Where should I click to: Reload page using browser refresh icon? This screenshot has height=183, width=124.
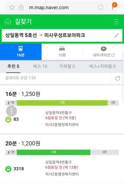[101, 7]
